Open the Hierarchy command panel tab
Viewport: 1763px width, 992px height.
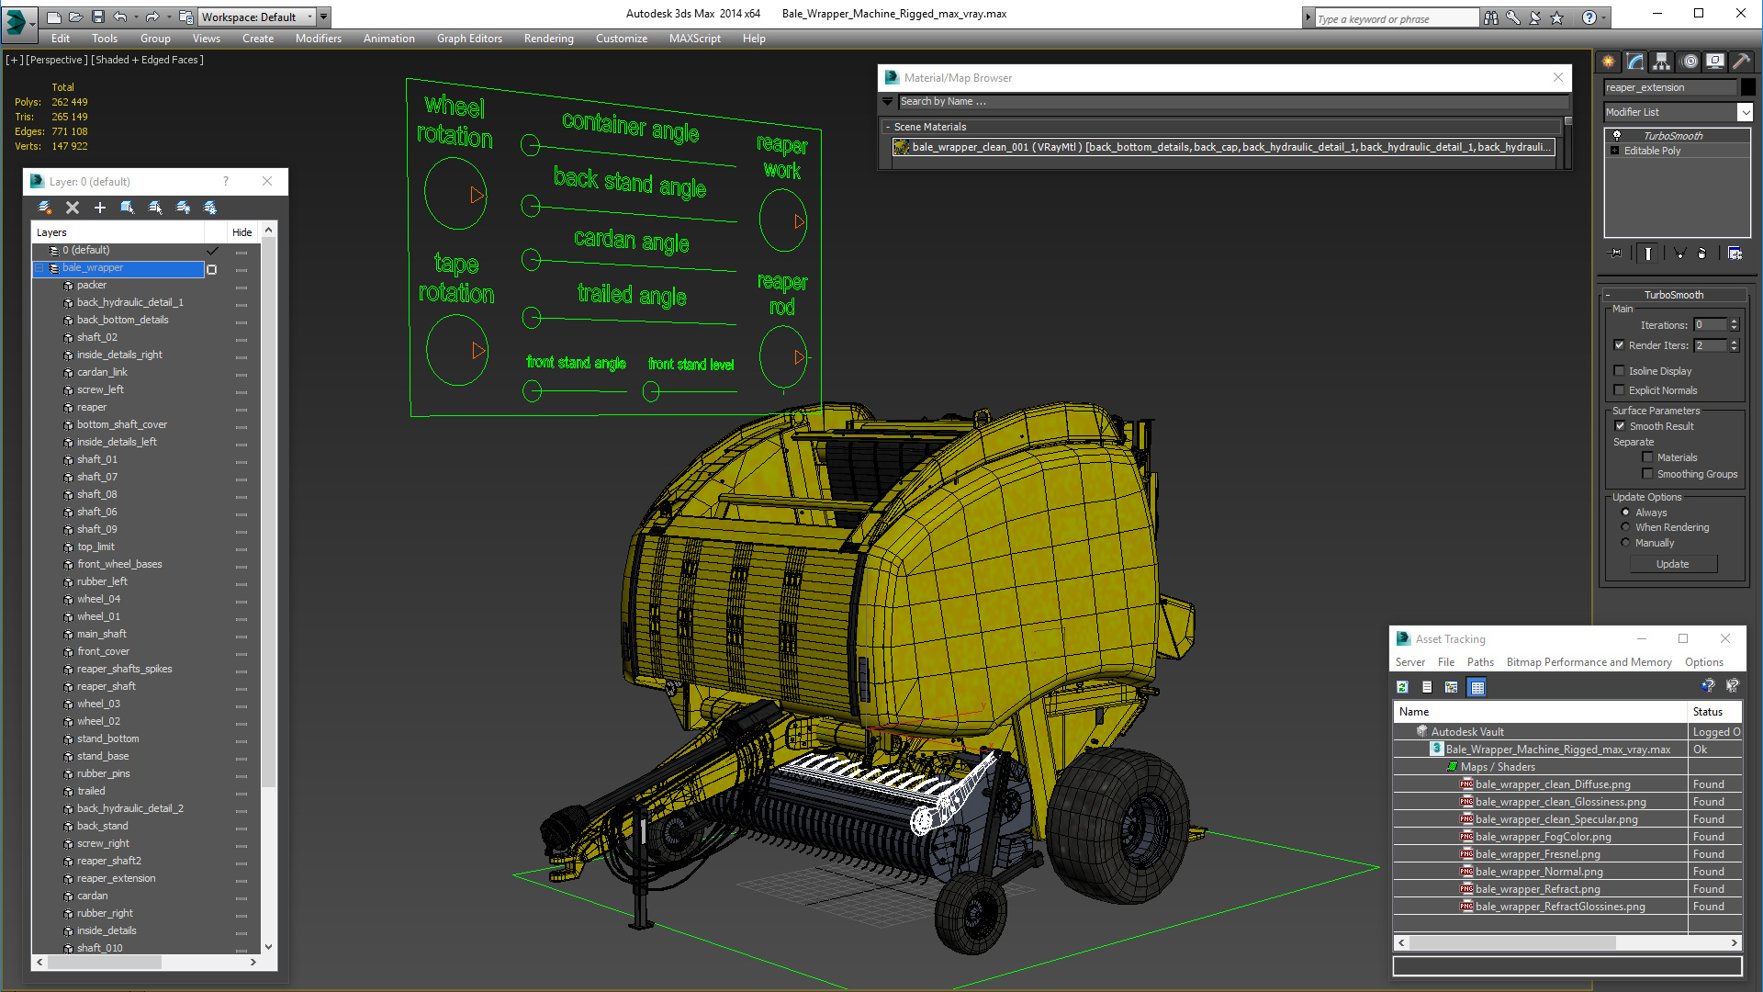1662,62
